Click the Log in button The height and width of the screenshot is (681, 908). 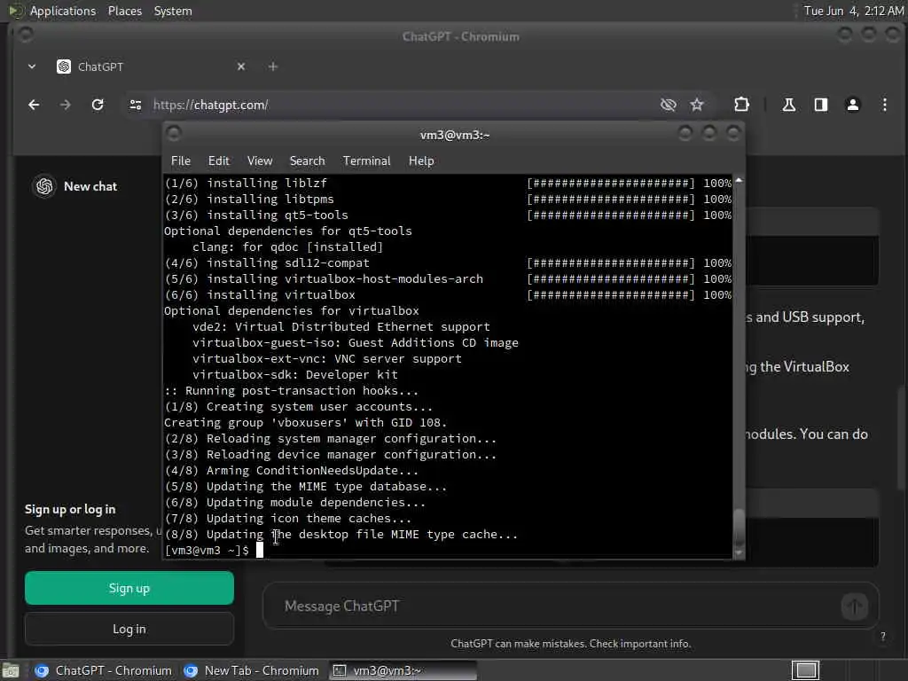point(129,629)
